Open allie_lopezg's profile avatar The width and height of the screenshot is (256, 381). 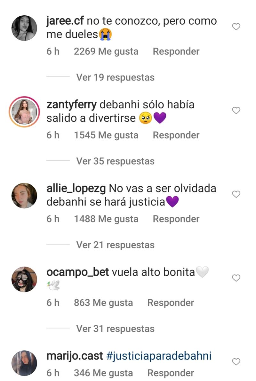[24, 196]
